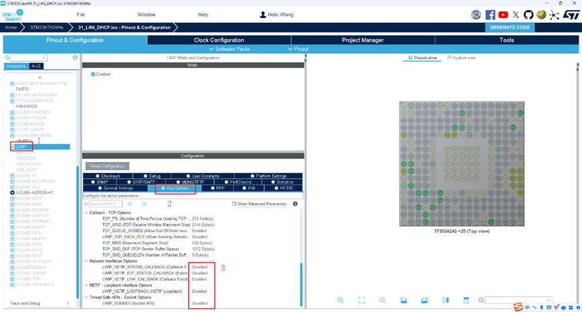582x312 pixels.
Task: Open the Window menu
Action: [x=146, y=15]
